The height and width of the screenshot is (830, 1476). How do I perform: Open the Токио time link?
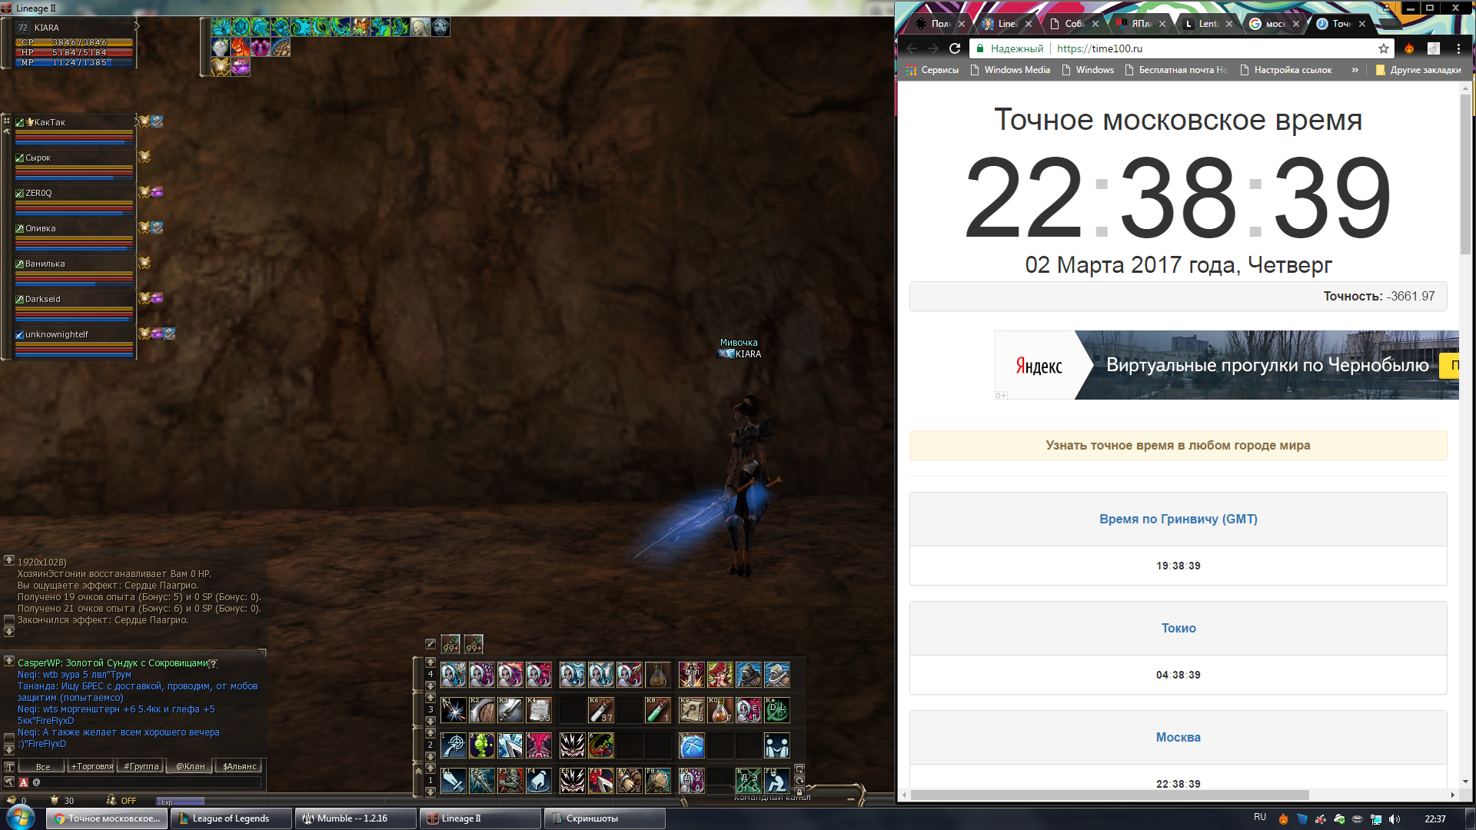tap(1178, 629)
